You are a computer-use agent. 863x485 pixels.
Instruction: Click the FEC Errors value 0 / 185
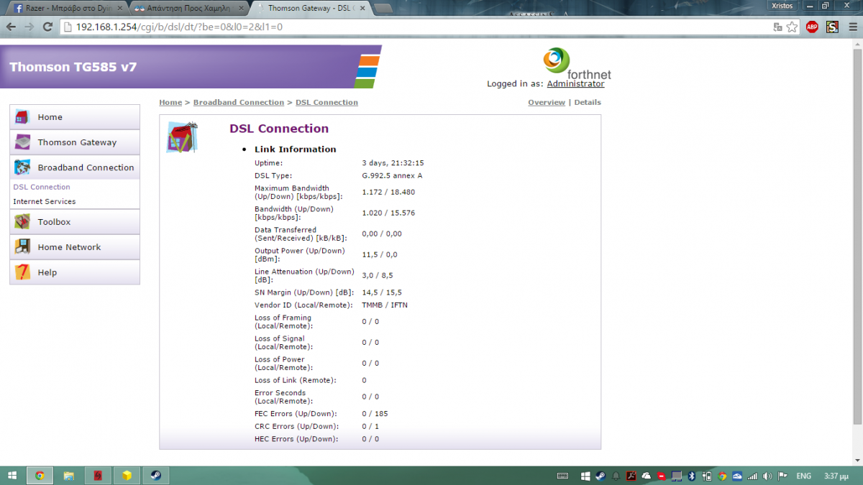375,413
